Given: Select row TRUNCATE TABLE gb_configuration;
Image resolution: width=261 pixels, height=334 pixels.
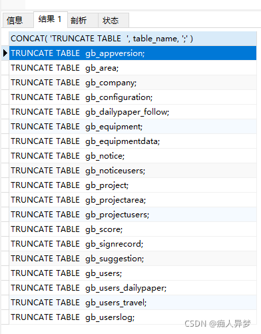Looking at the screenshot, I should 132,97.
